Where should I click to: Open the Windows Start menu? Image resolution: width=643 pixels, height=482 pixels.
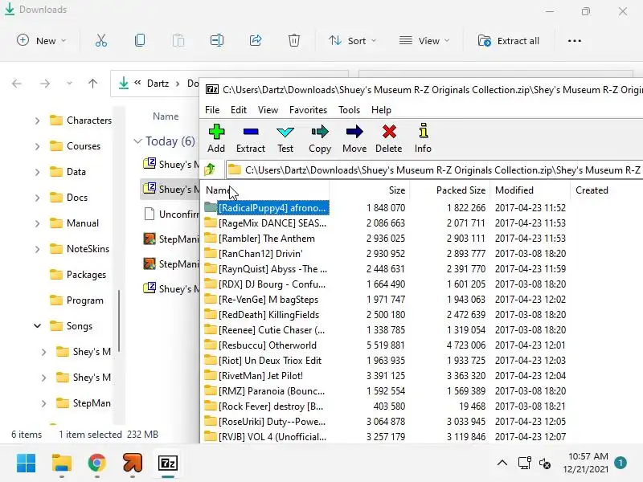[26, 464]
